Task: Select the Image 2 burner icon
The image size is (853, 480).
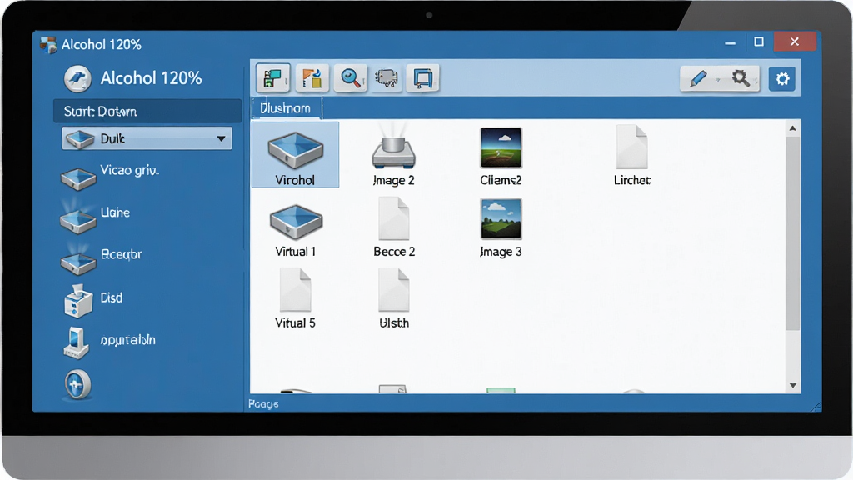Action: click(x=393, y=155)
